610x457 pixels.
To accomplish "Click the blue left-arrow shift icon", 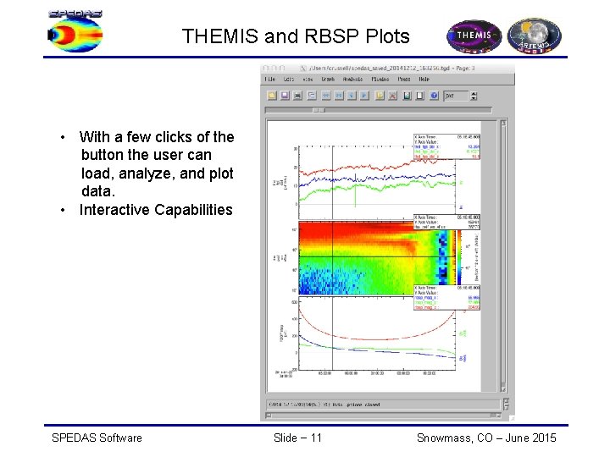I will [352, 95].
